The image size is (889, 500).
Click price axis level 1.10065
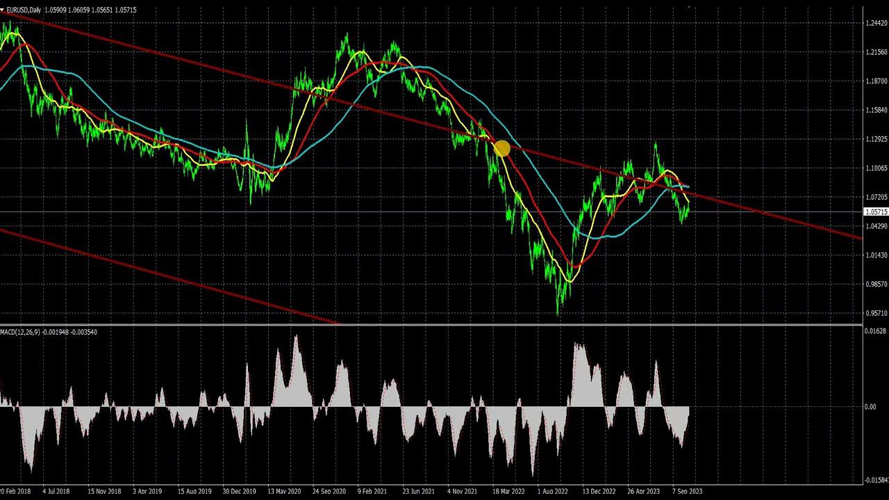(876, 168)
